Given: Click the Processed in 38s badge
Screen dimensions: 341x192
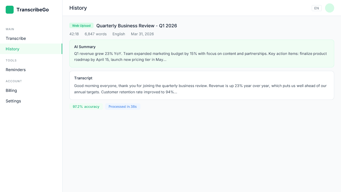Looking at the screenshot, I should pos(123,106).
